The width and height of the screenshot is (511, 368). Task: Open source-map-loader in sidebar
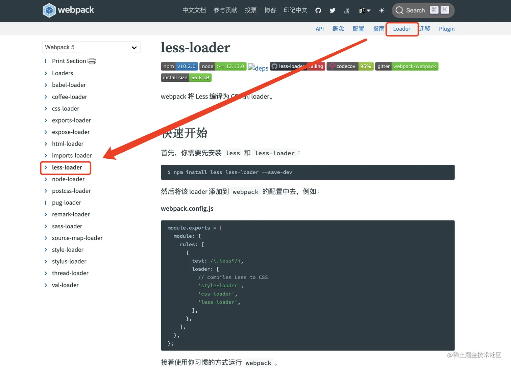point(77,238)
